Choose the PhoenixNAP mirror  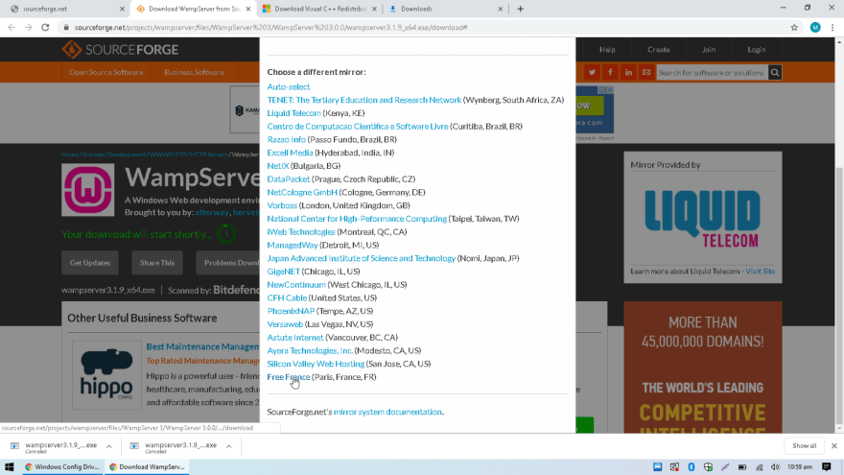coord(291,311)
